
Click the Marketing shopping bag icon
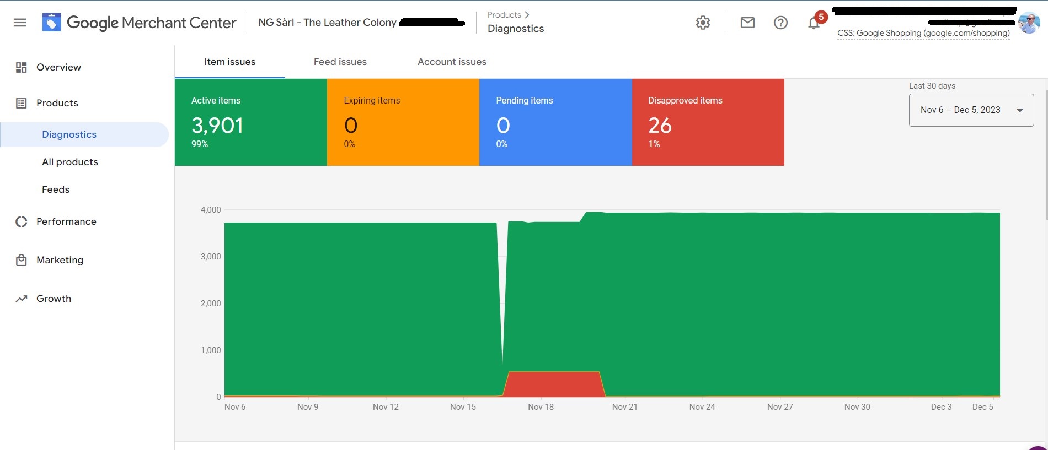(x=21, y=260)
